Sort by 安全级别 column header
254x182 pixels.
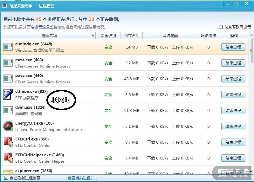click(x=108, y=36)
